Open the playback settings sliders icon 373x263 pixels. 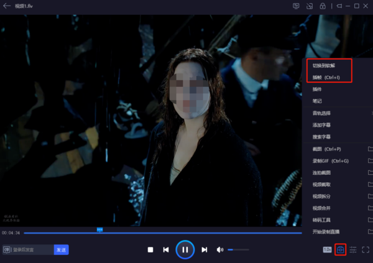[x=353, y=250]
